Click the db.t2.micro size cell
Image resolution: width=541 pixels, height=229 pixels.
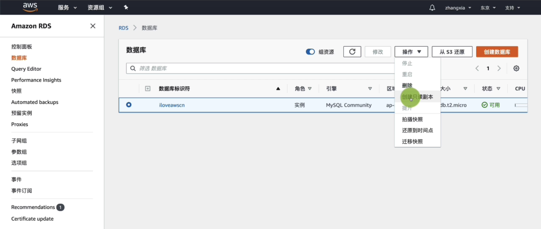(x=453, y=105)
